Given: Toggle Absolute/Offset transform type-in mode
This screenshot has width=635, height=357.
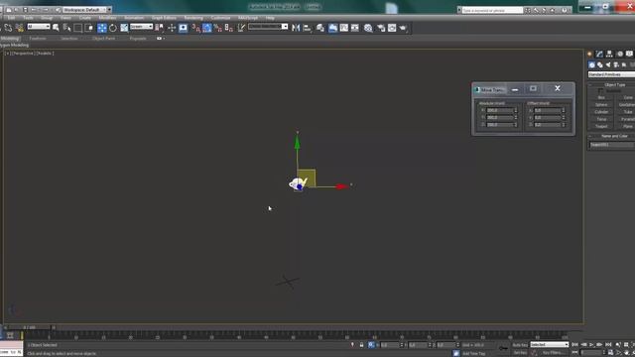Looking at the screenshot, I should 371,345.
